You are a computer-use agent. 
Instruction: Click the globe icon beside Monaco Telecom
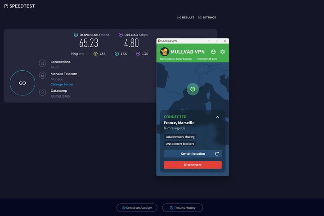tap(42, 75)
